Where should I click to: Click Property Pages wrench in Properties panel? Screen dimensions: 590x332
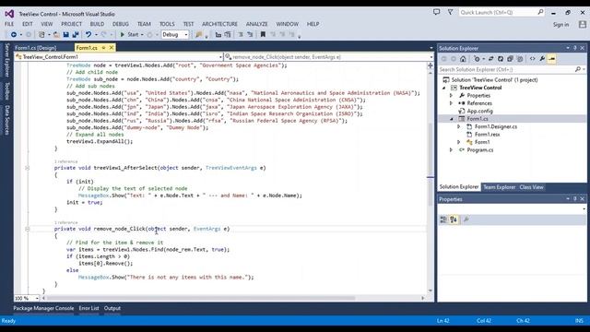[x=466, y=219]
